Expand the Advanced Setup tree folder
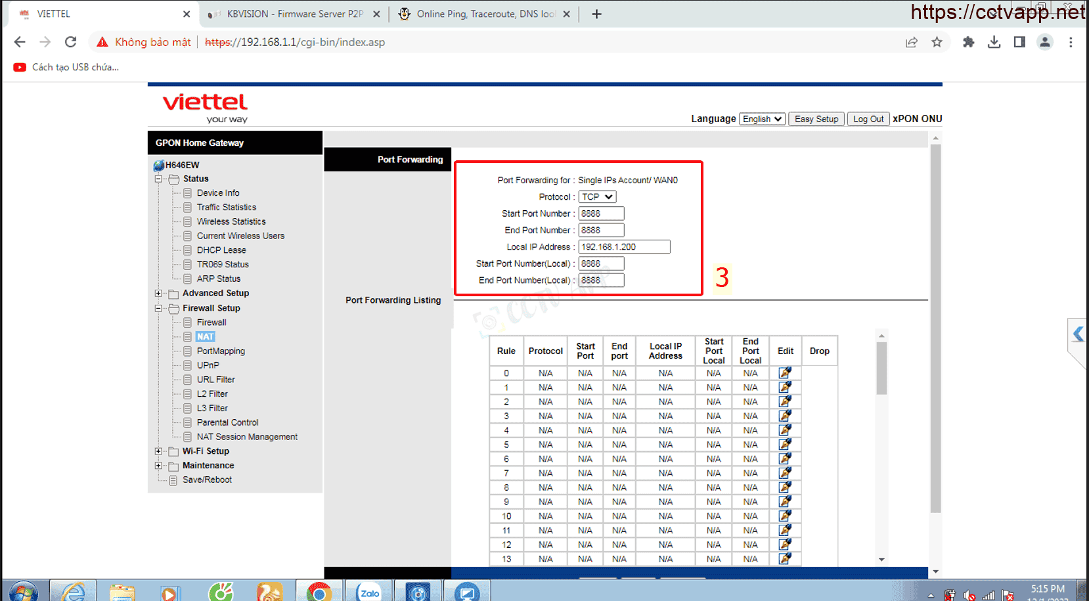 coord(158,294)
